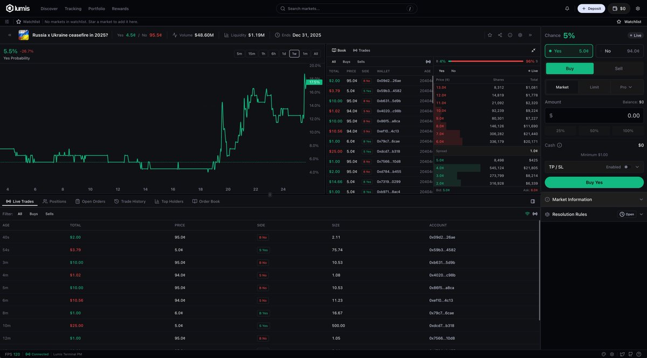647x358 pixels.
Task: Select the 1h chart timeframe
Action: [x=263, y=53]
